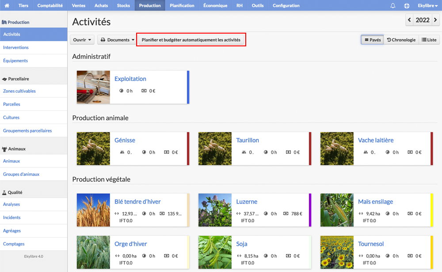Switch to Chronologie view
442x272 pixels.
tap(401, 40)
